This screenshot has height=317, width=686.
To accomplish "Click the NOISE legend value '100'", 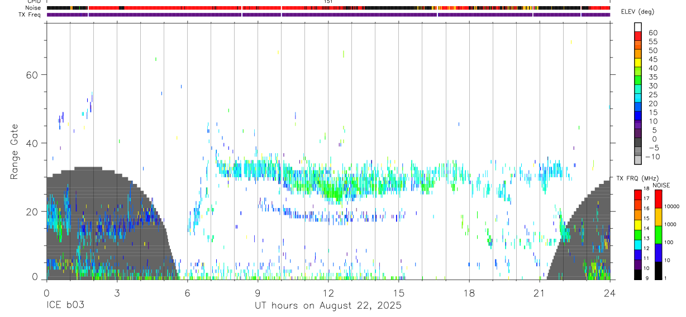I will [x=669, y=242].
